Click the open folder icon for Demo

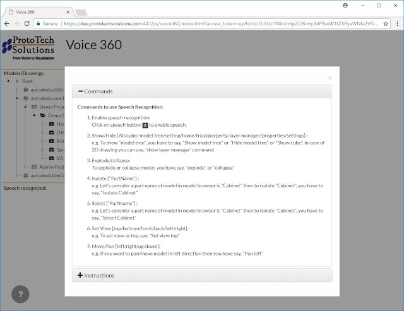click(x=43, y=115)
